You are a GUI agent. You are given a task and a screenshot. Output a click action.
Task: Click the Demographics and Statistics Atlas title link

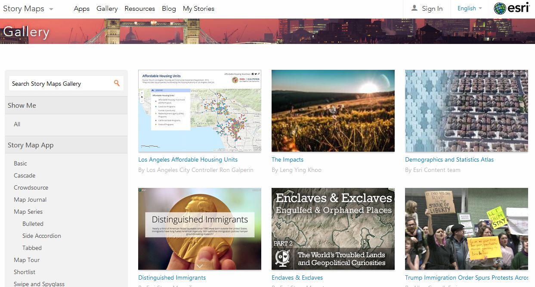tap(449, 159)
